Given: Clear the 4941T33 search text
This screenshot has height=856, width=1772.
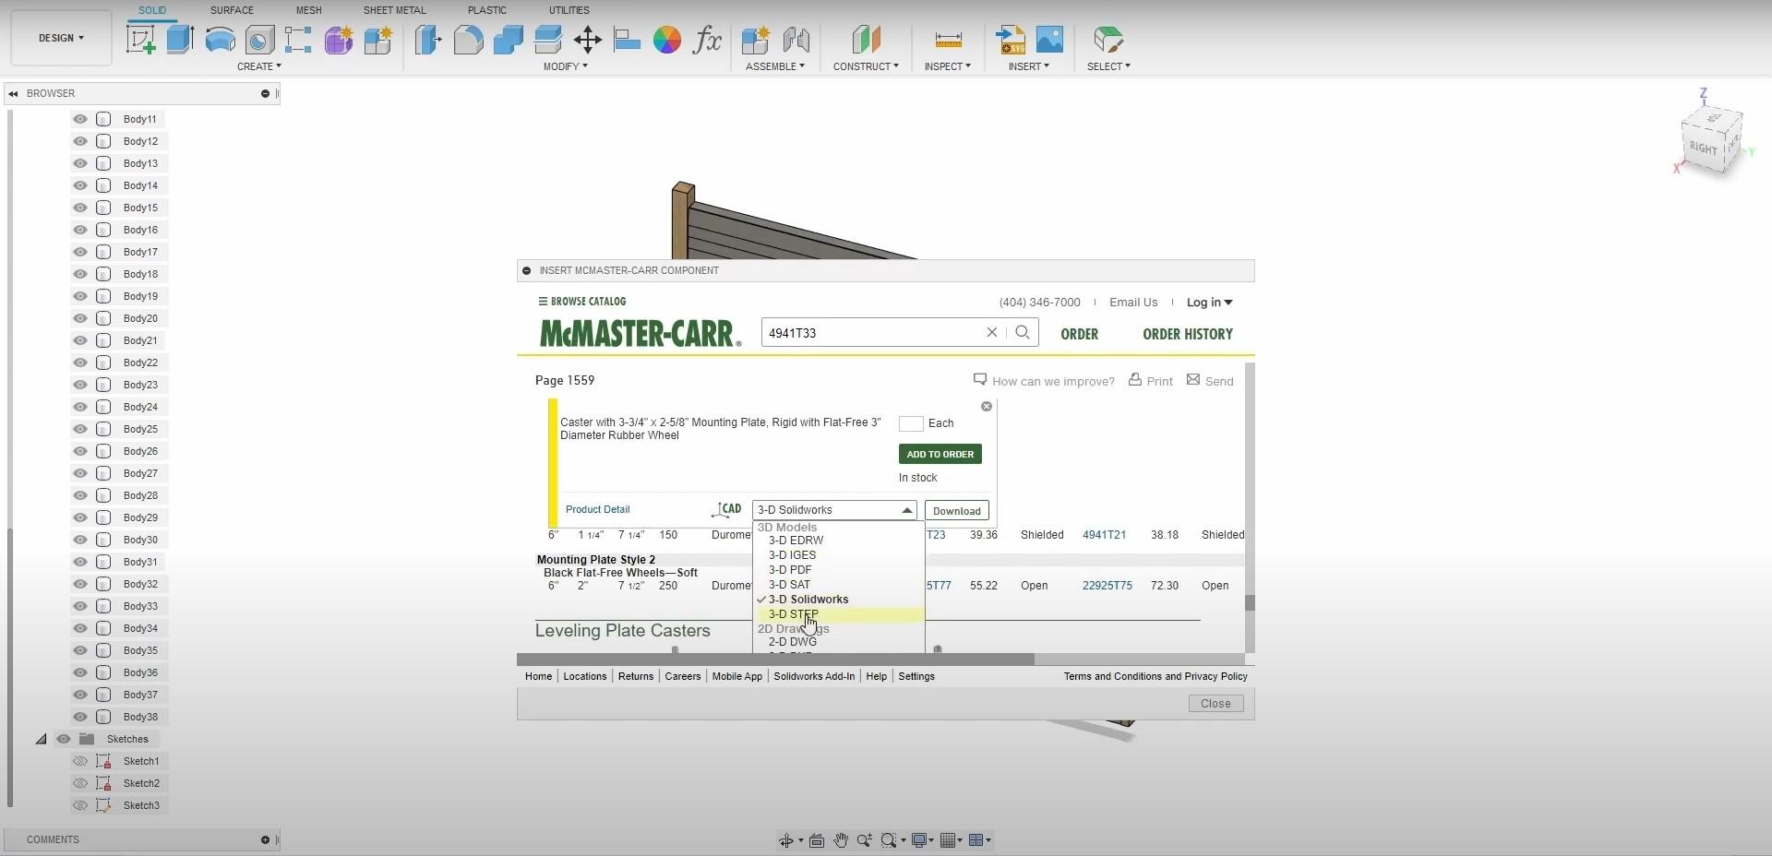Looking at the screenshot, I should (992, 332).
